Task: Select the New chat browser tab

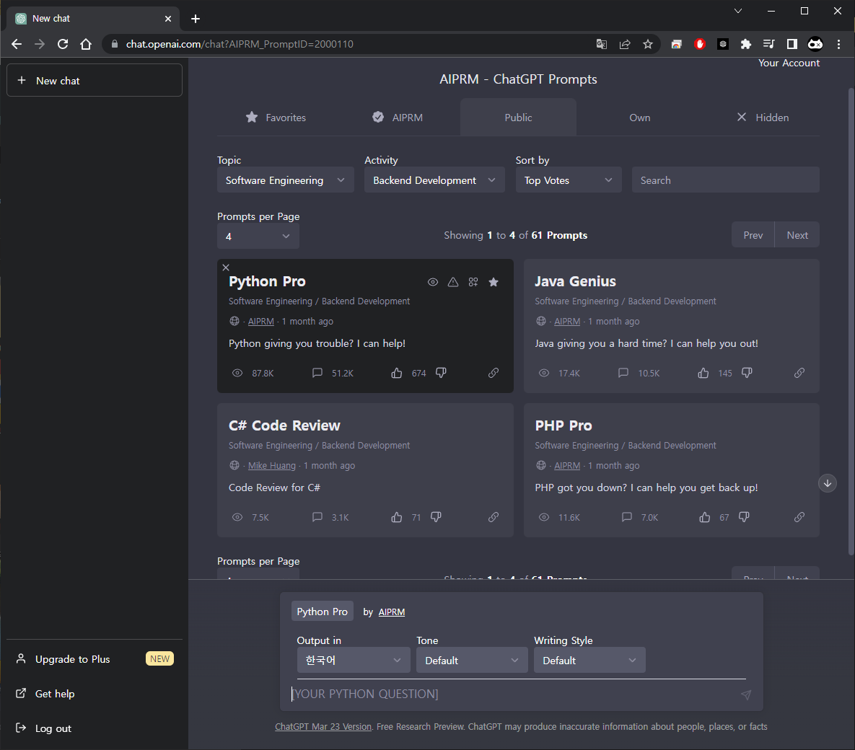Action: point(92,19)
